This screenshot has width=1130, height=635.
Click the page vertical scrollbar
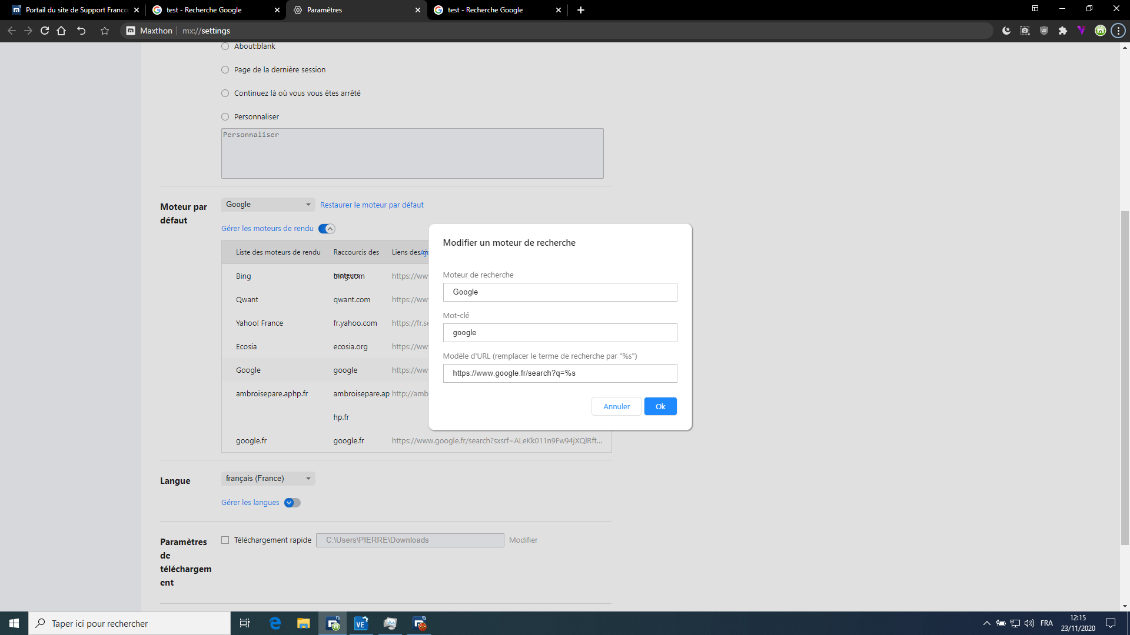click(x=1125, y=377)
